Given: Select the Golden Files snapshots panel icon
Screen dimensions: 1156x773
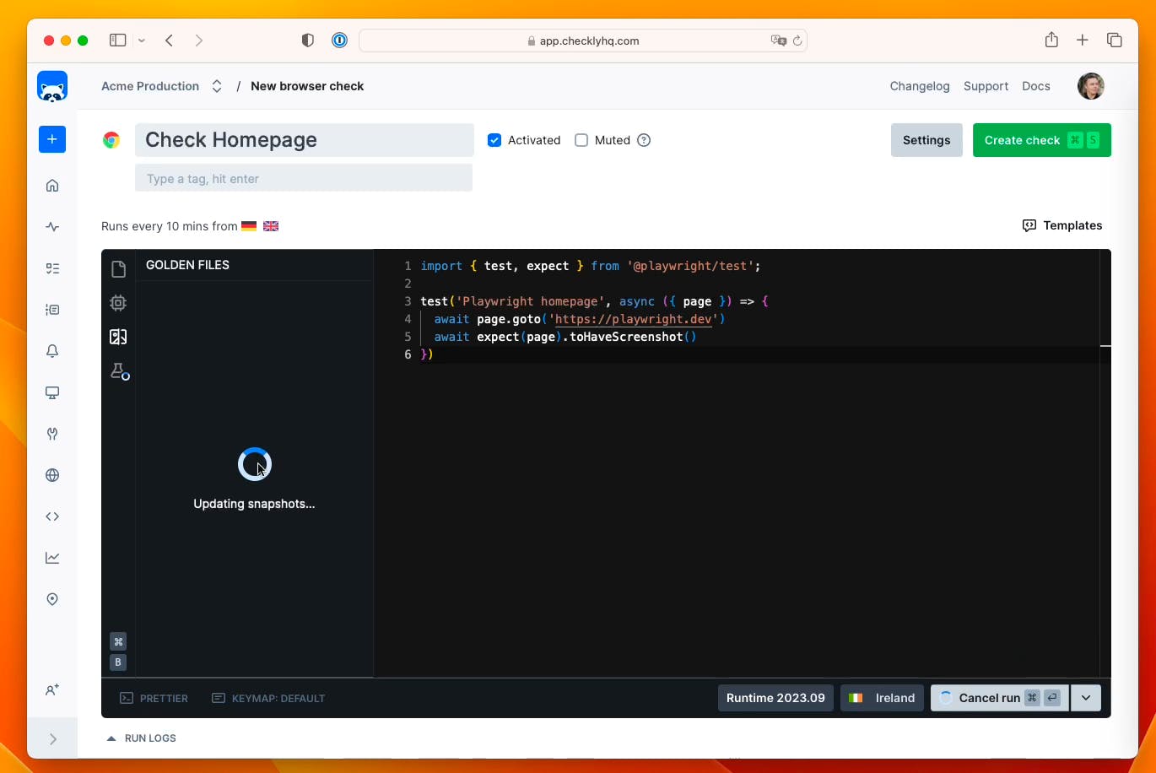Looking at the screenshot, I should click(x=118, y=337).
